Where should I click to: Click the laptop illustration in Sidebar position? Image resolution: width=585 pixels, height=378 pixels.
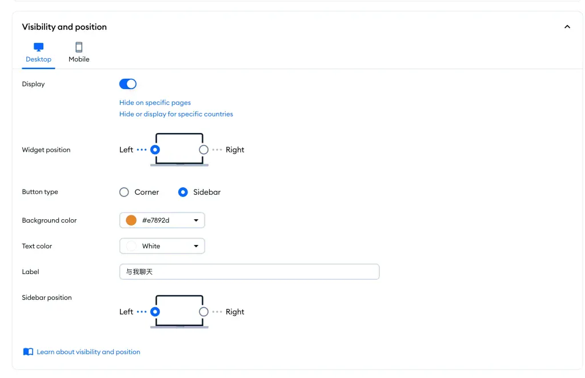(179, 312)
